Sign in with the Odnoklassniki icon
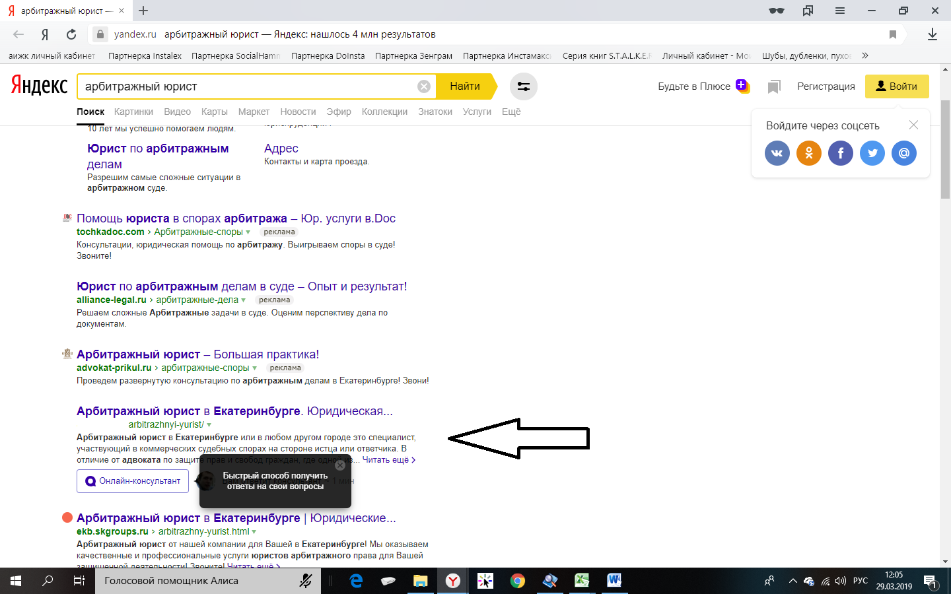Image resolution: width=951 pixels, height=594 pixels. click(809, 153)
